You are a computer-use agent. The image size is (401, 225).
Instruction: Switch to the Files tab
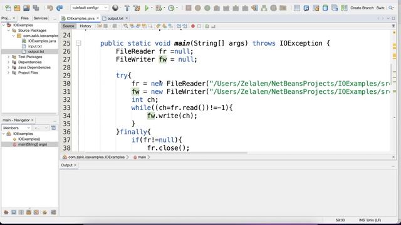pos(25,18)
